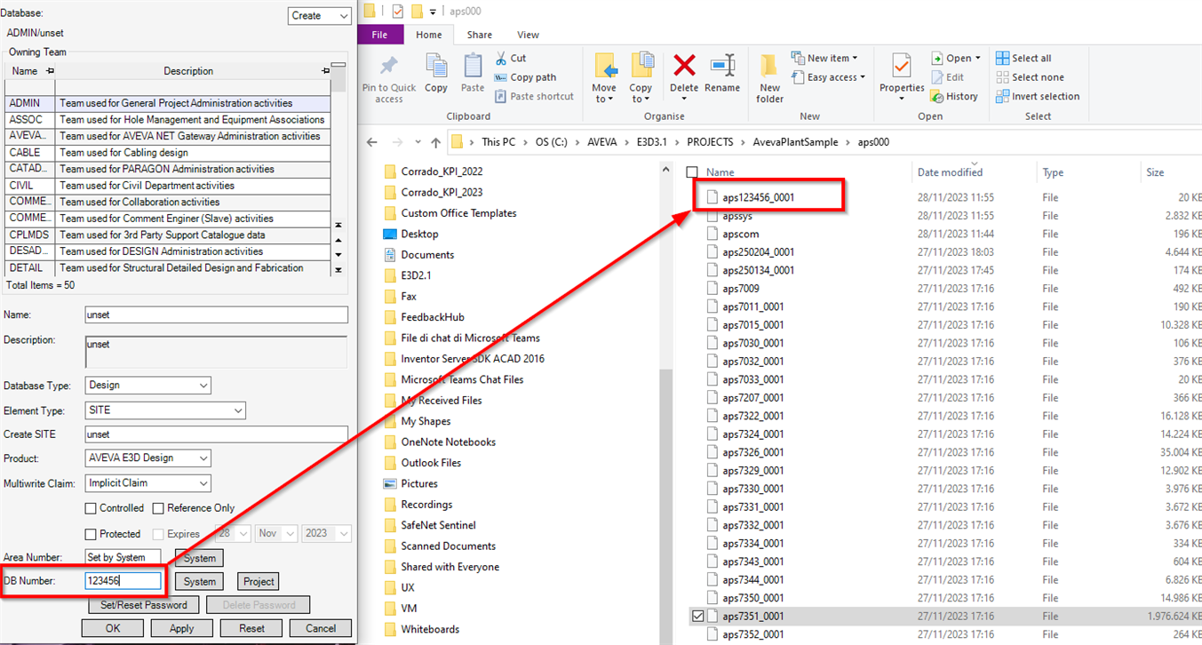Switch to the Home tab
This screenshot has width=1202, height=645.
tap(429, 35)
